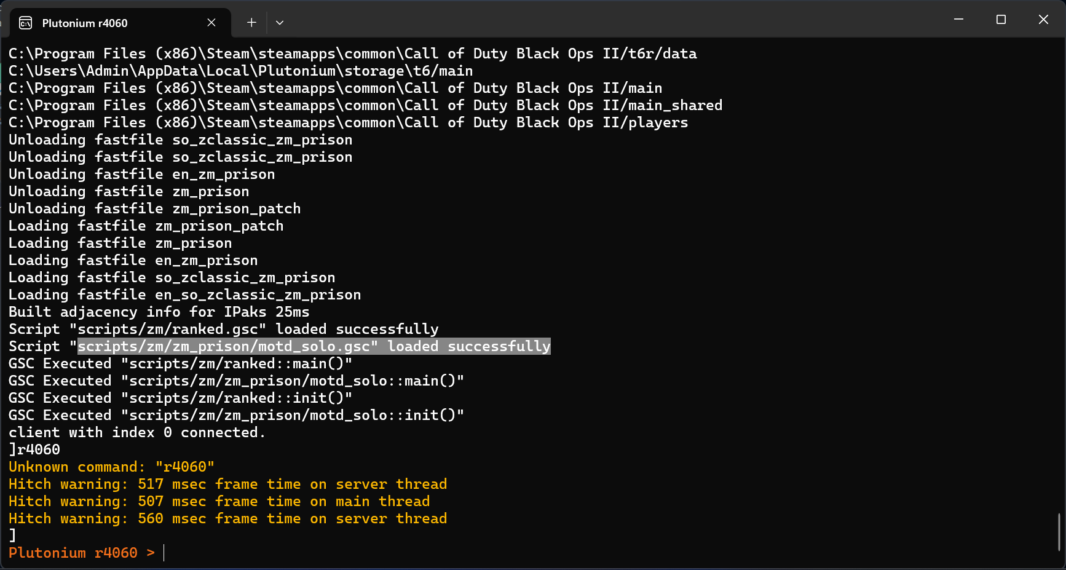1066x570 pixels.
Task: Select the Plutonium r4060 tab
Action: point(120,23)
